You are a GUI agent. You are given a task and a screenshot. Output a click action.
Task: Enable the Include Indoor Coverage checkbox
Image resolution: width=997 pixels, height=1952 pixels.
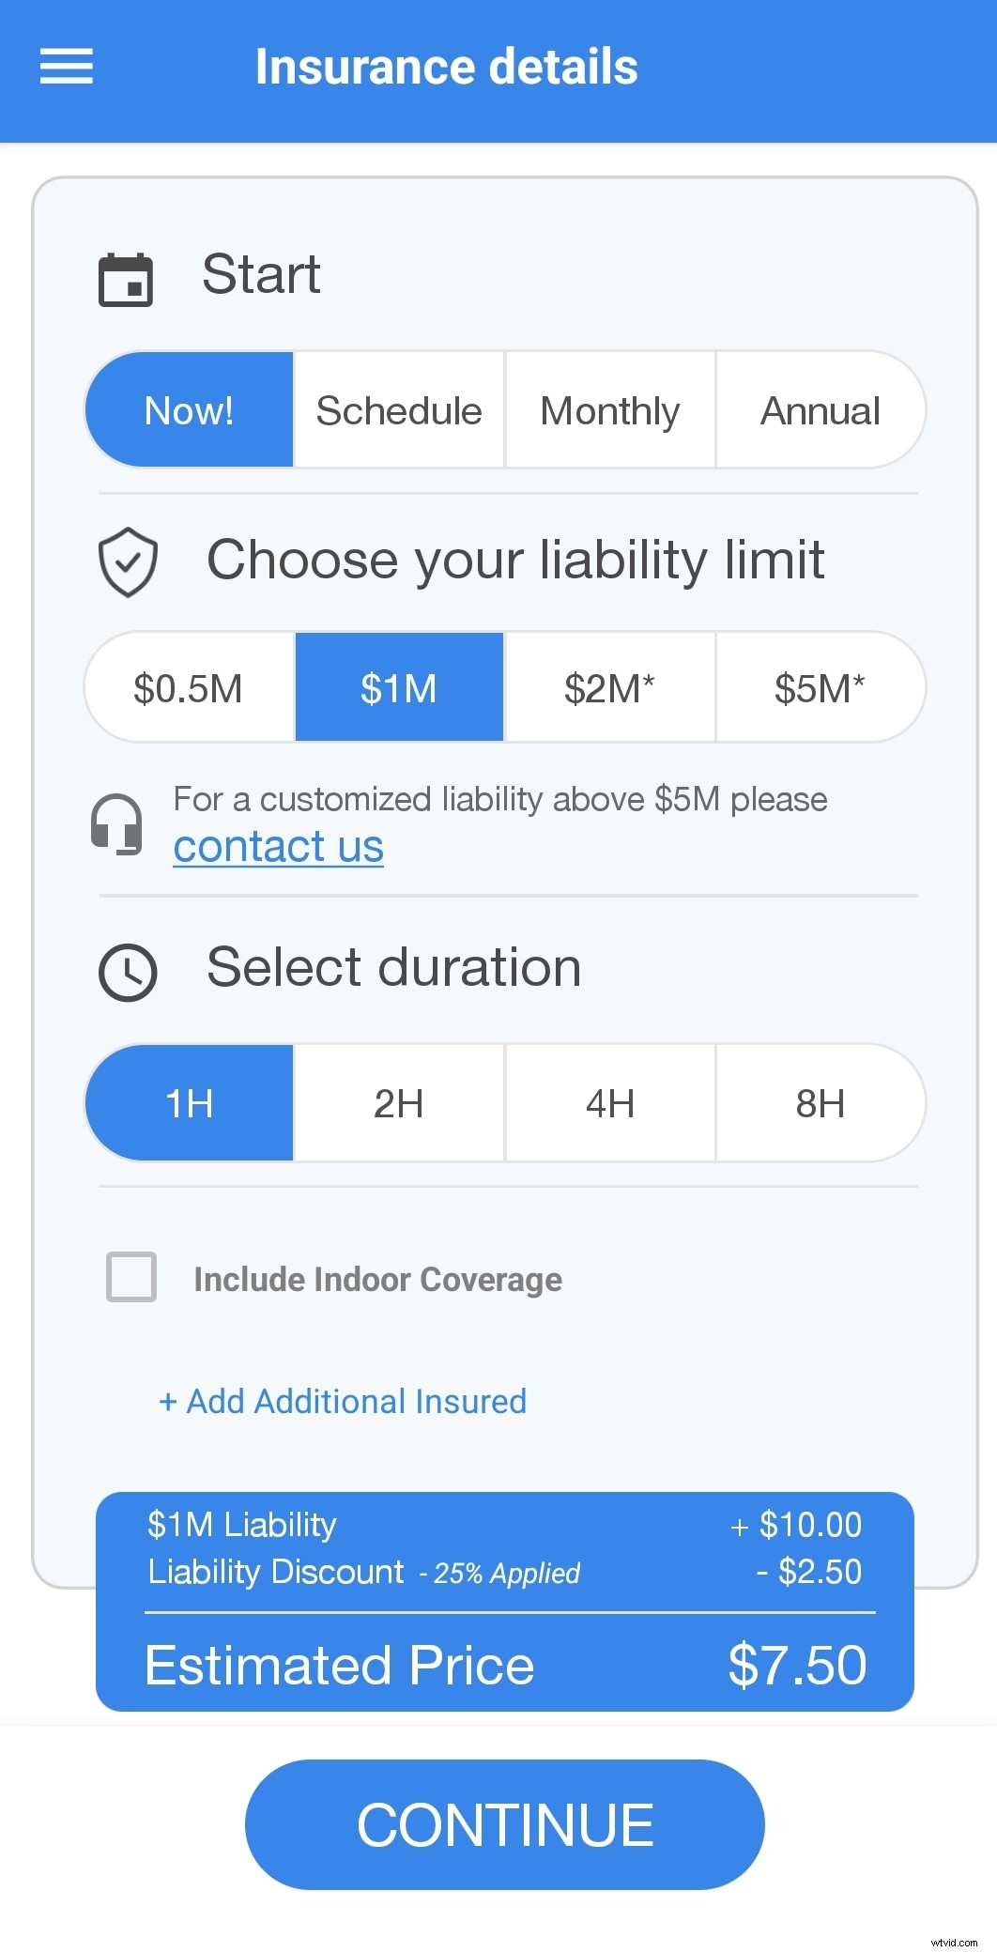point(130,1277)
